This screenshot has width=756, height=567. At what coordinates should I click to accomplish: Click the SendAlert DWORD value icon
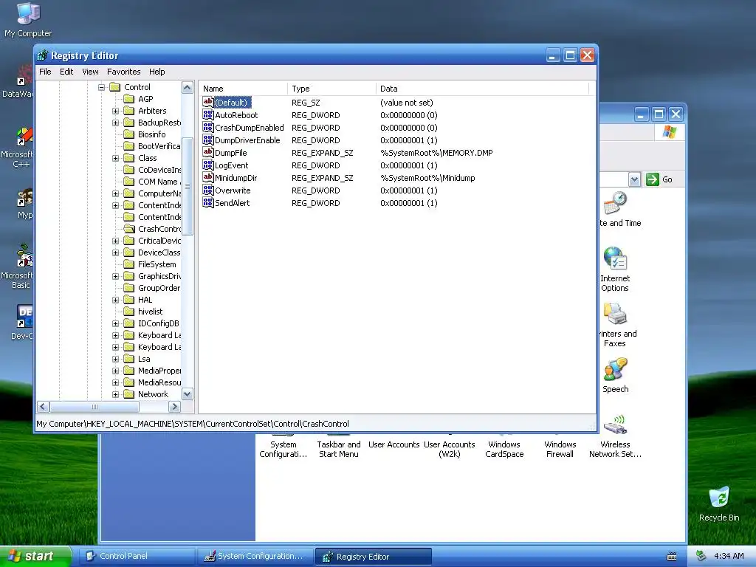coord(207,202)
